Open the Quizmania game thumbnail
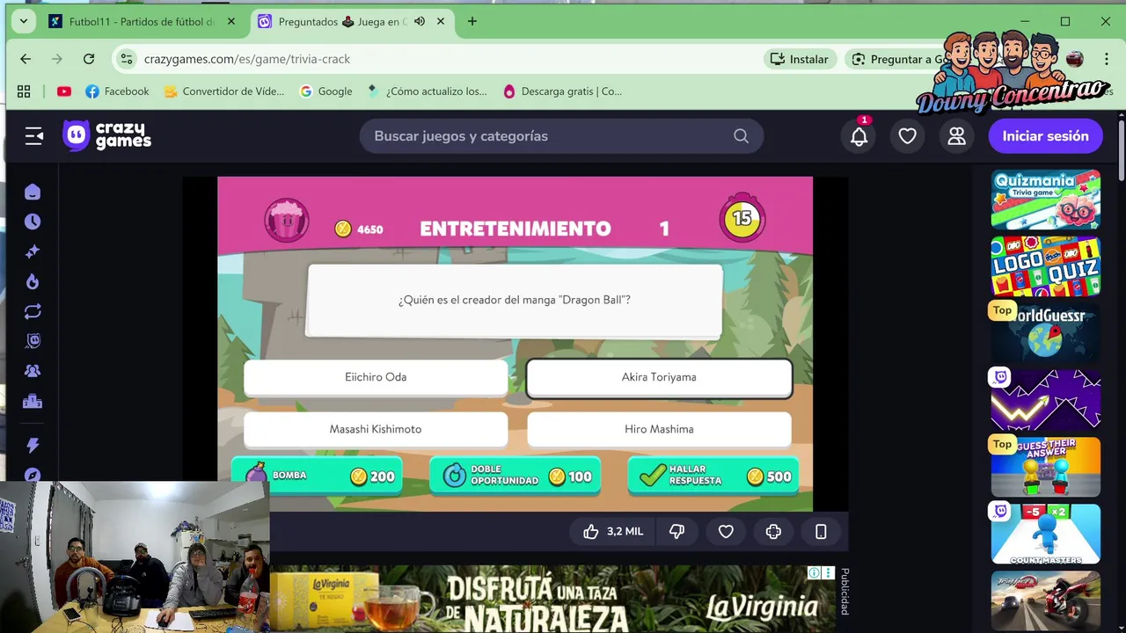The width and height of the screenshot is (1126, 633). (x=1046, y=200)
